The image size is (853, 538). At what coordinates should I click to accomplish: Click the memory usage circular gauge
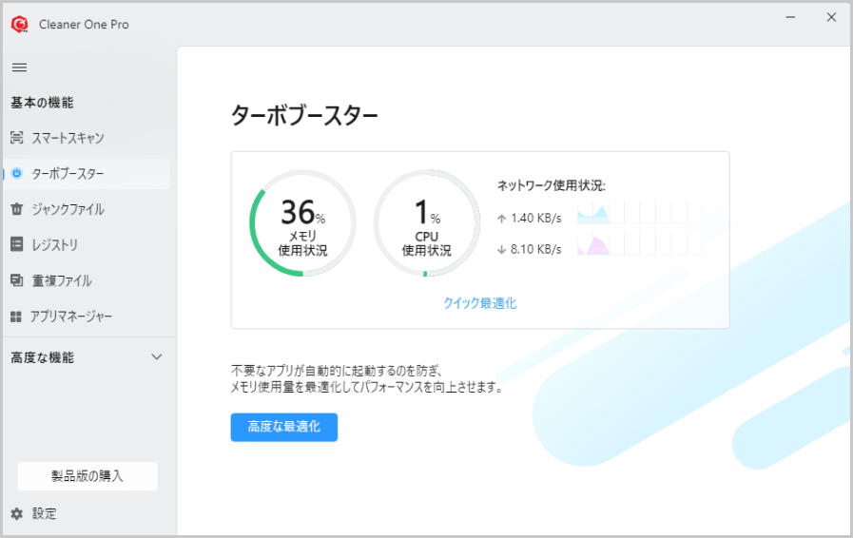coord(302,224)
